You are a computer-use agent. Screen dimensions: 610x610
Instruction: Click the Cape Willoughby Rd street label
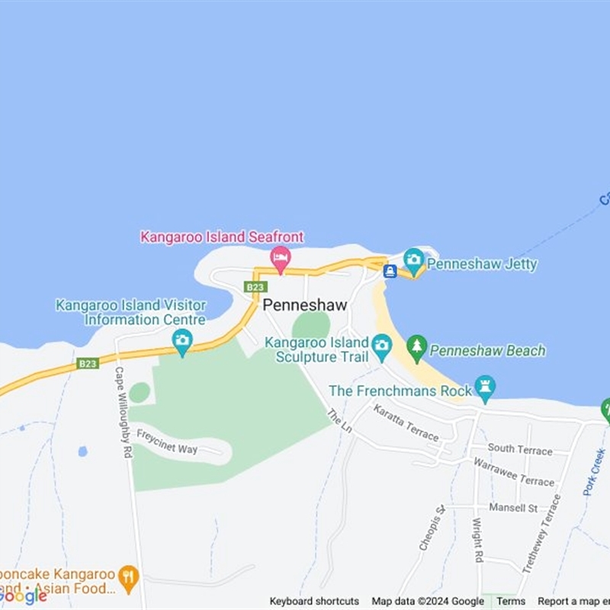124,413
